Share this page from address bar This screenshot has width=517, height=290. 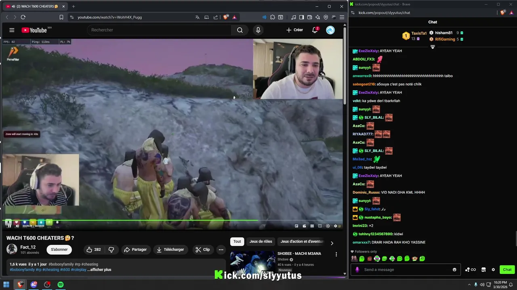[x=216, y=17]
